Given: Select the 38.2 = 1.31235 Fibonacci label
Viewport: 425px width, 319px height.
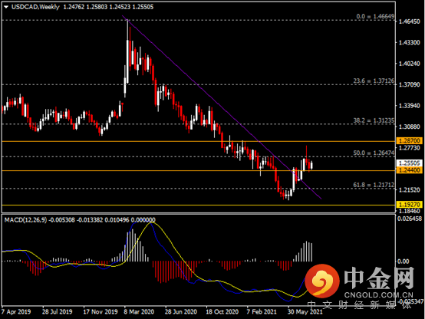Looking at the screenshot, I should click(x=374, y=120).
